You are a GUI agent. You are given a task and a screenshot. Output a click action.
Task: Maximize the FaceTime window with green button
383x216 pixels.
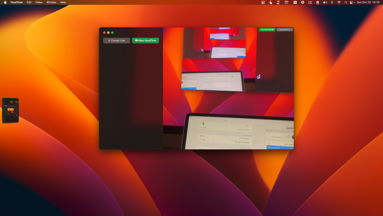click(x=112, y=33)
